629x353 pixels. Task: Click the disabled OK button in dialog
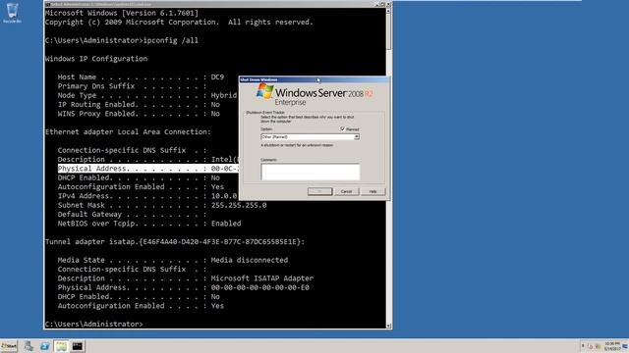coord(319,192)
